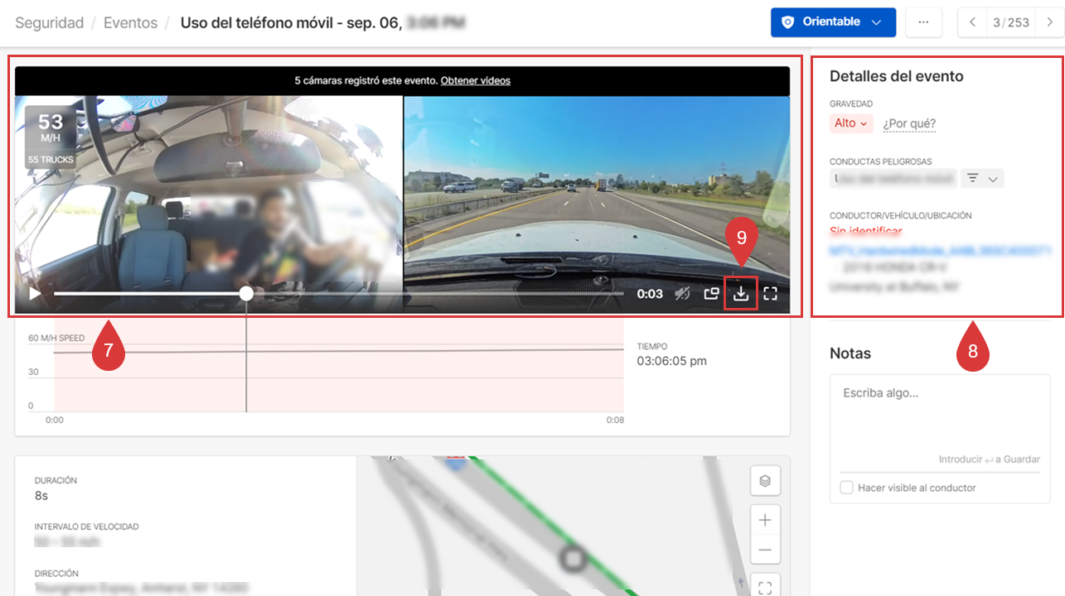Go to the previous event
Screen dimensions: 1065x596
[x=973, y=22]
